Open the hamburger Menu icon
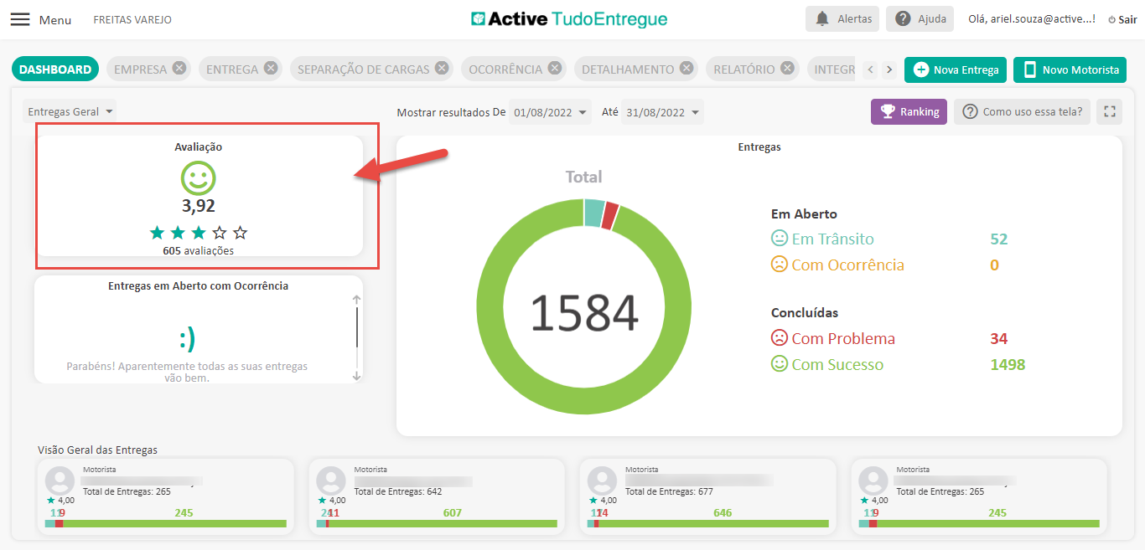Image resolution: width=1145 pixels, height=550 pixels. click(x=20, y=19)
